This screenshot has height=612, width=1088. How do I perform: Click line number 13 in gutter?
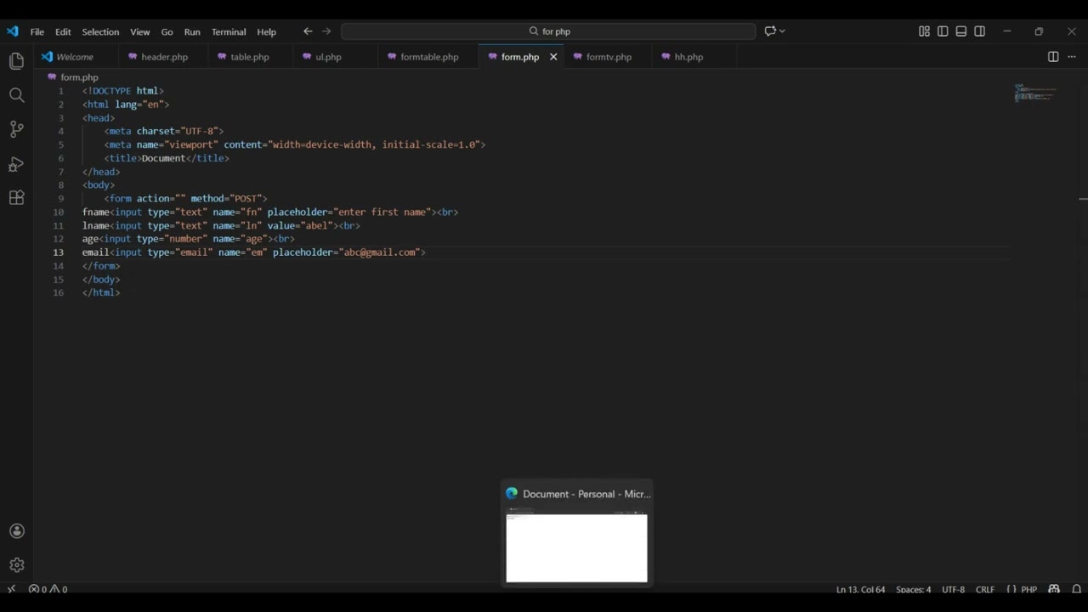coord(59,252)
